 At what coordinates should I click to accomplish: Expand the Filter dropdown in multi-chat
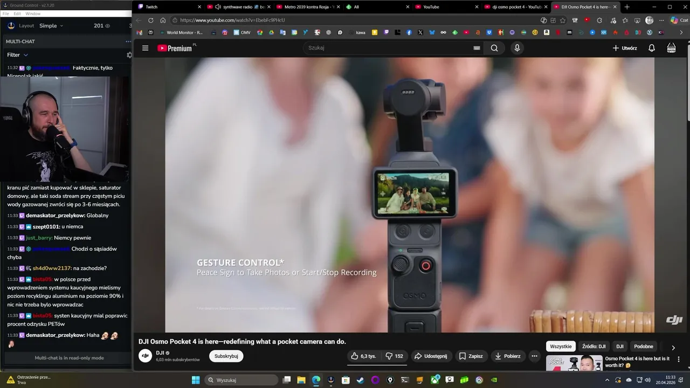coord(17,55)
